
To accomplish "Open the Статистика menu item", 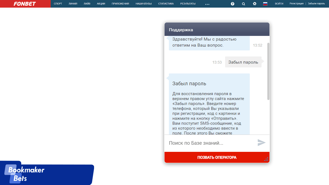I will click(x=166, y=4).
